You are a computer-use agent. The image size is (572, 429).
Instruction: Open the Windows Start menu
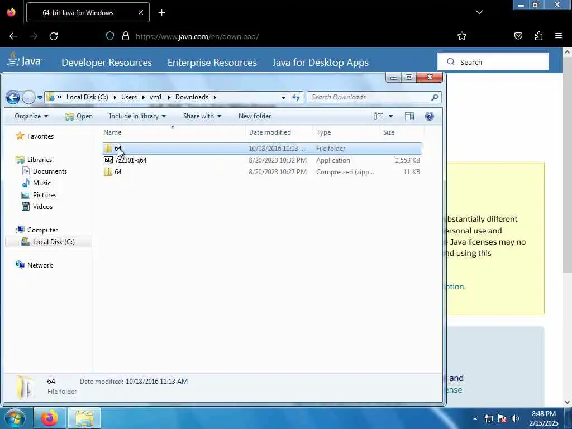click(x=15, y=418)
